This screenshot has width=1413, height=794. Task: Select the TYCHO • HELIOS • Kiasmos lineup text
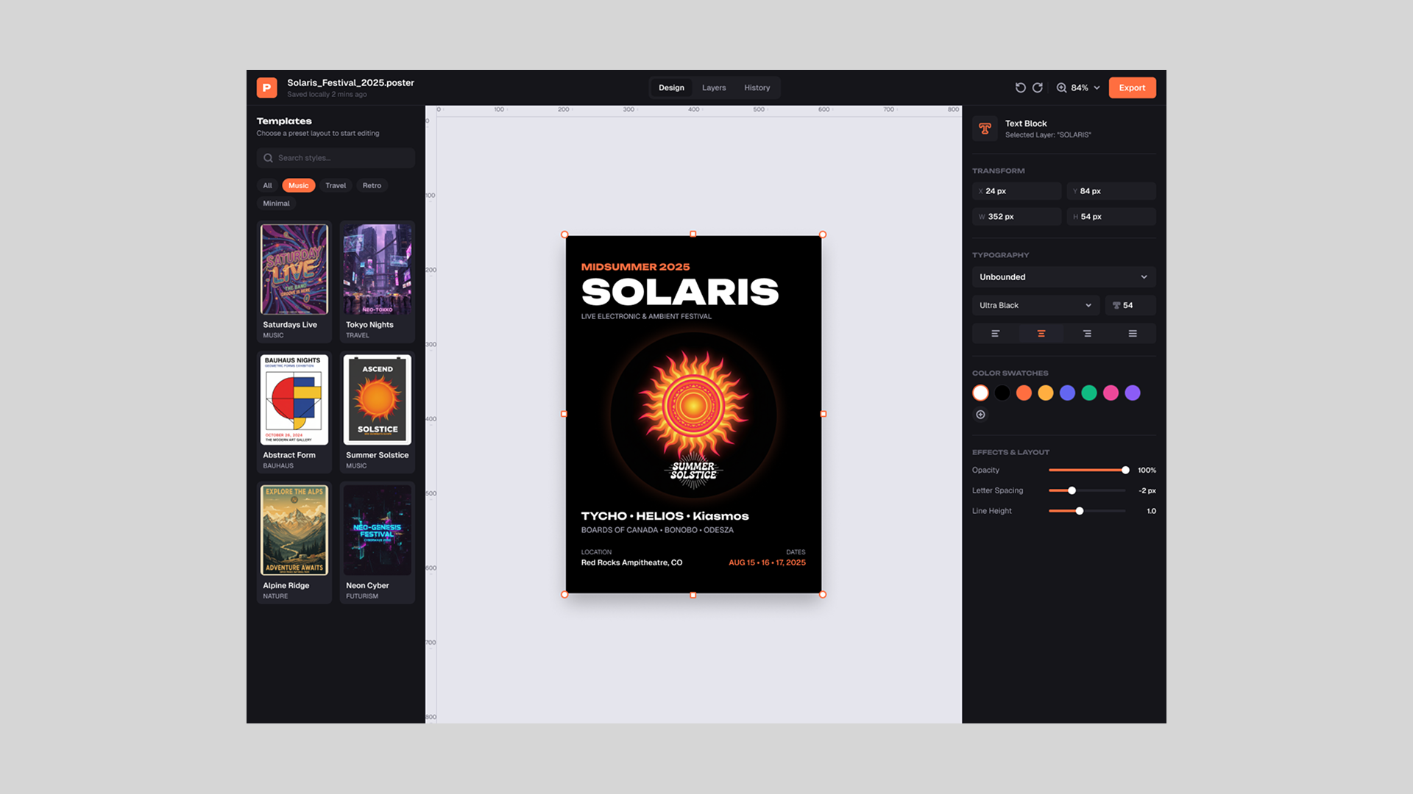pyautogui.click(x=665, y=516)
